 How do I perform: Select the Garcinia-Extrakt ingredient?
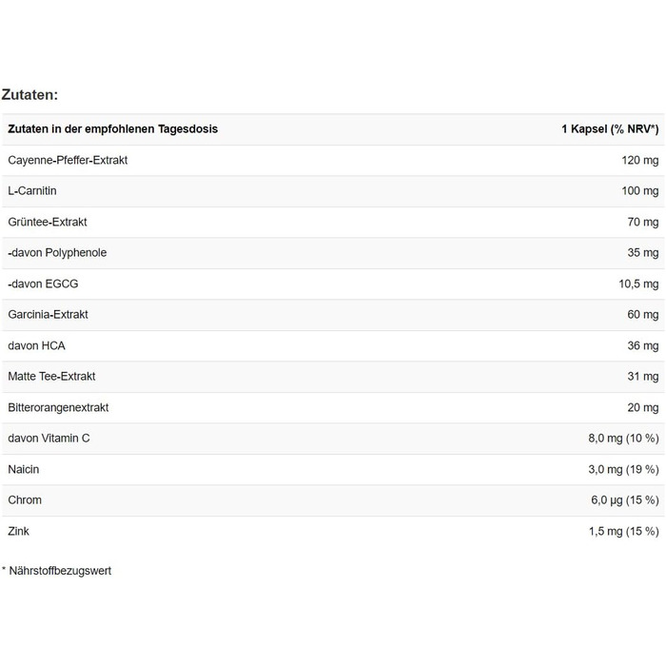click(x=48, y=314)
